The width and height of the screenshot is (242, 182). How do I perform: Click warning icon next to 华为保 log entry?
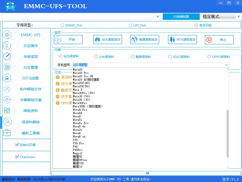pyautogui.click(x=58, y=84)
